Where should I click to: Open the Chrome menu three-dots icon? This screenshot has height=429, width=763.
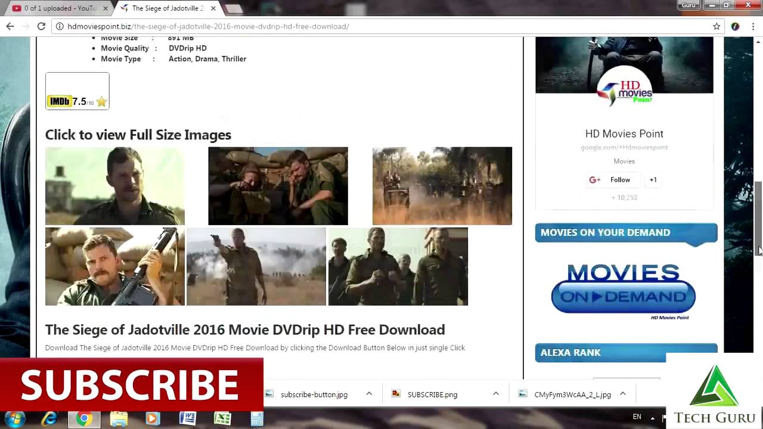[752, 26]
